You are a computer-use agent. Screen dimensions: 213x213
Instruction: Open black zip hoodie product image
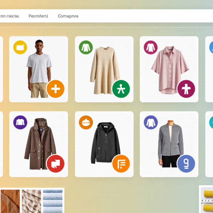[x=105, y=143]
